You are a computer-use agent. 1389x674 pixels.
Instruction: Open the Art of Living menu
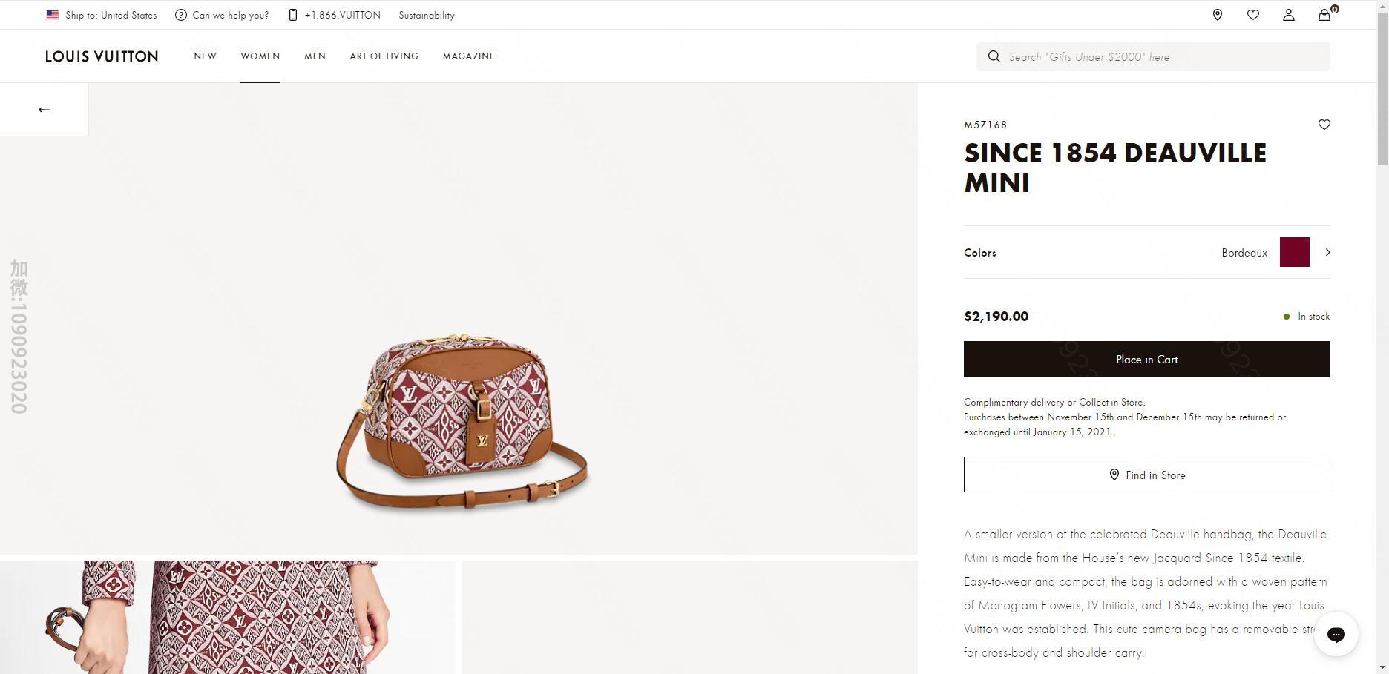click(x=384, y=56)
